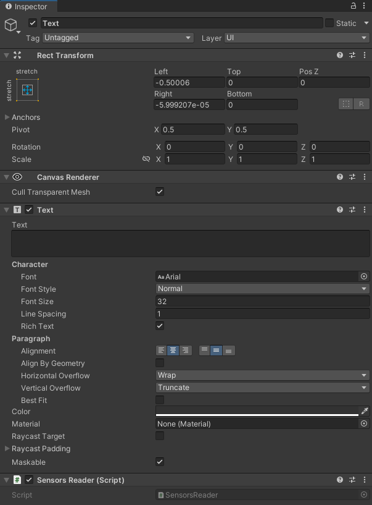Open the Horizontal Overflow dropdown
Viewport: 372px width, 505px height.
tap(262, 375)
